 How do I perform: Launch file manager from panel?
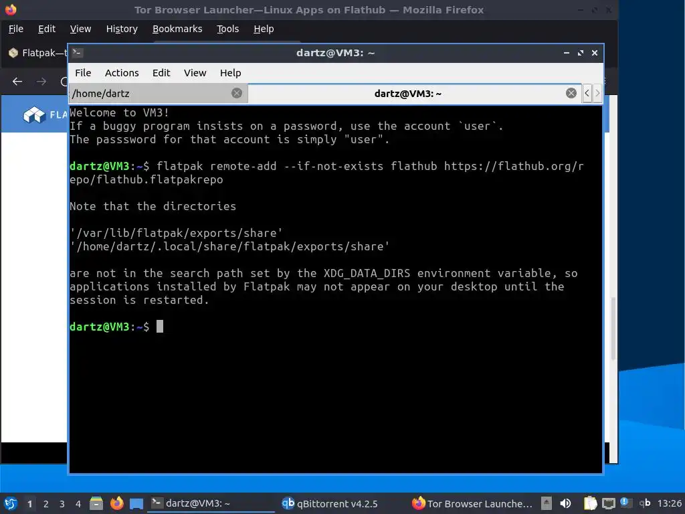tap(96, 503)
